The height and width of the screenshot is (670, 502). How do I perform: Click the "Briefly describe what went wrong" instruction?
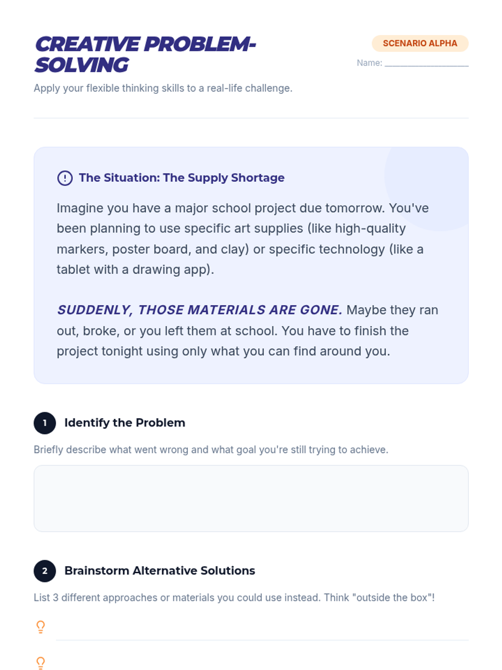point(211,450)
